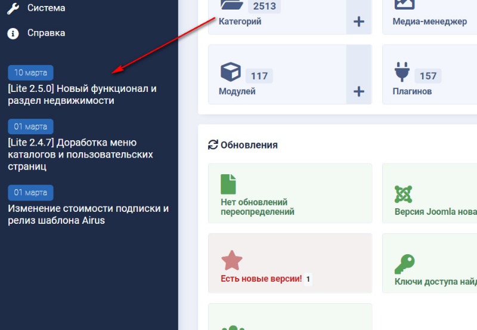Click the 2513 categories count badge
This screenshot has width=477, height=330.
[263, 7]
